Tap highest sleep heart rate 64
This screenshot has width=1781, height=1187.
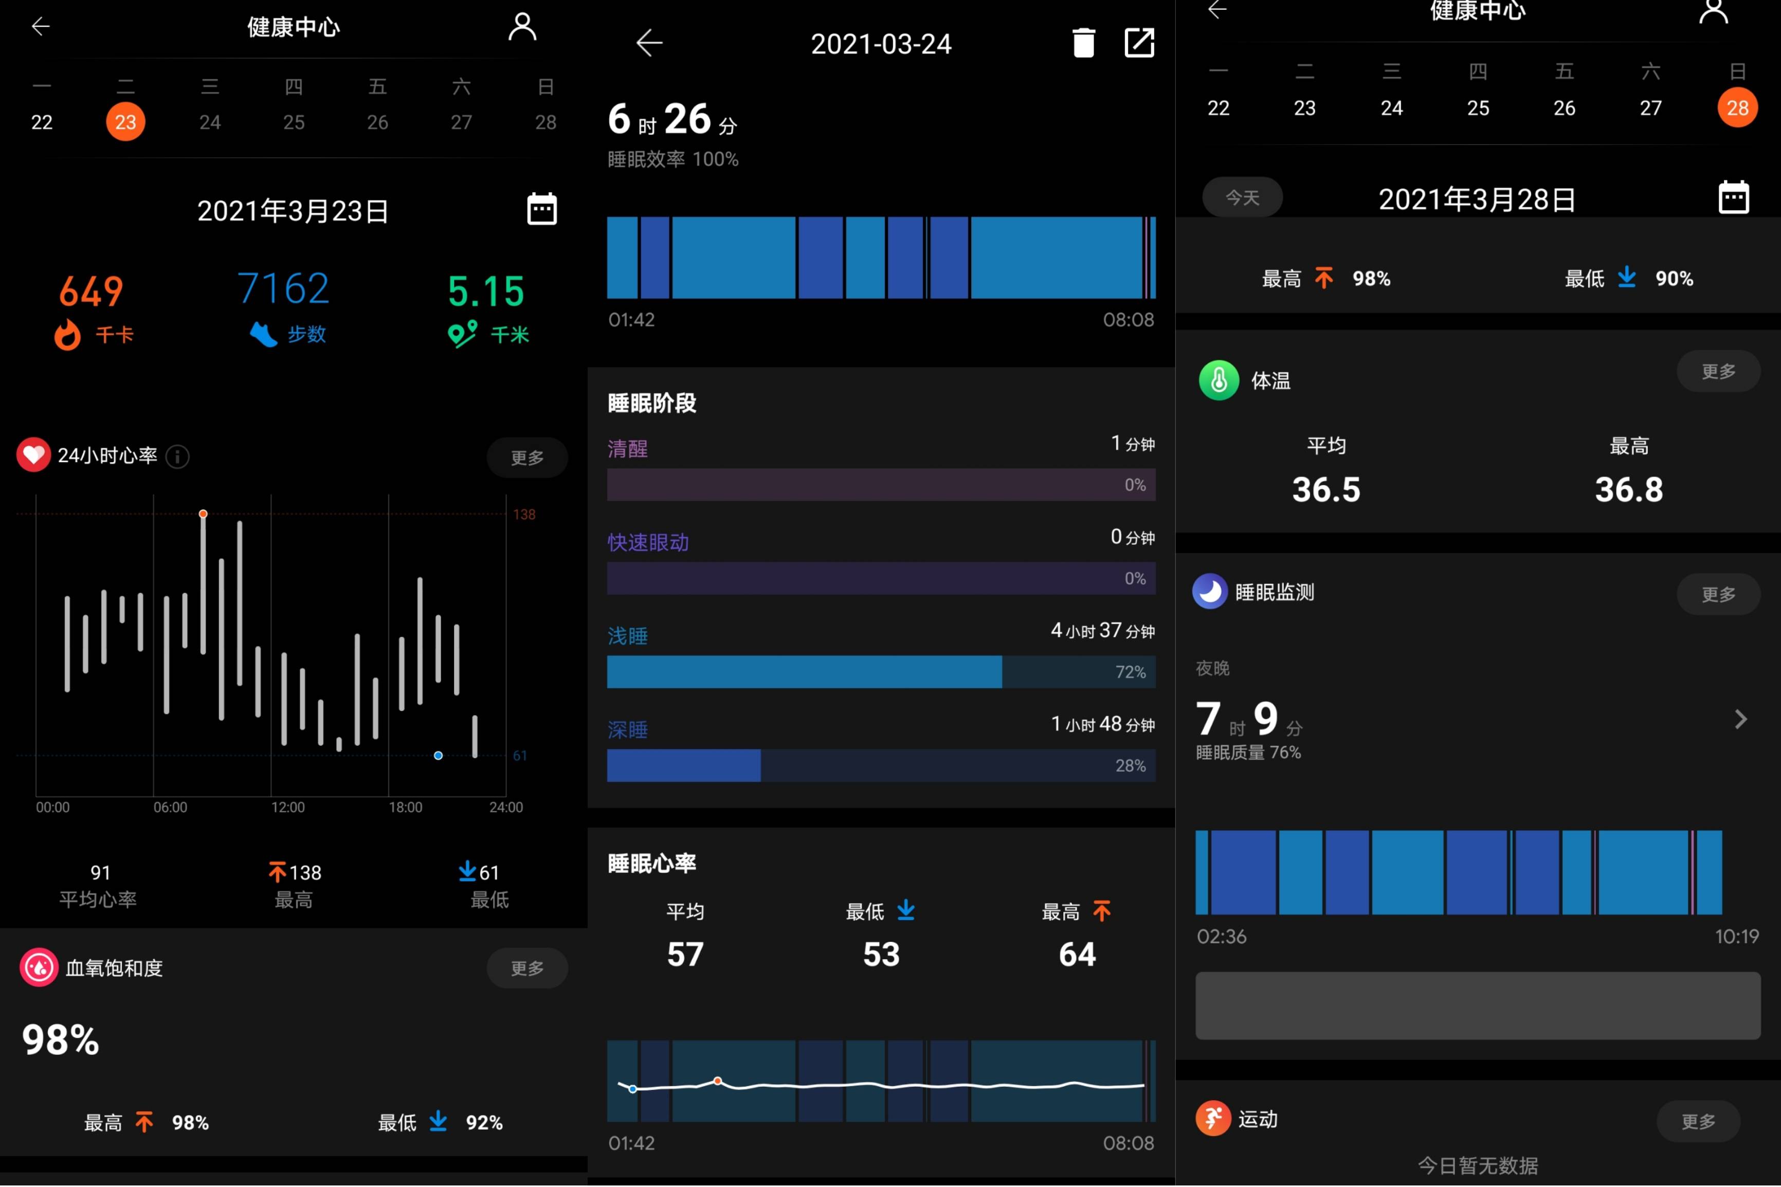(x=1077, y=954)
